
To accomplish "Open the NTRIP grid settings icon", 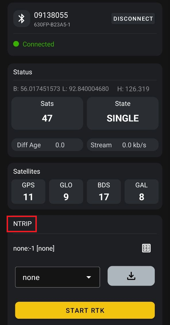I will click(146, 248).
